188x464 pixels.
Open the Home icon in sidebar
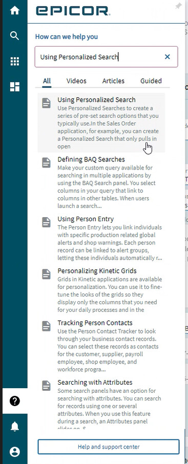click(x=14, y=11)
